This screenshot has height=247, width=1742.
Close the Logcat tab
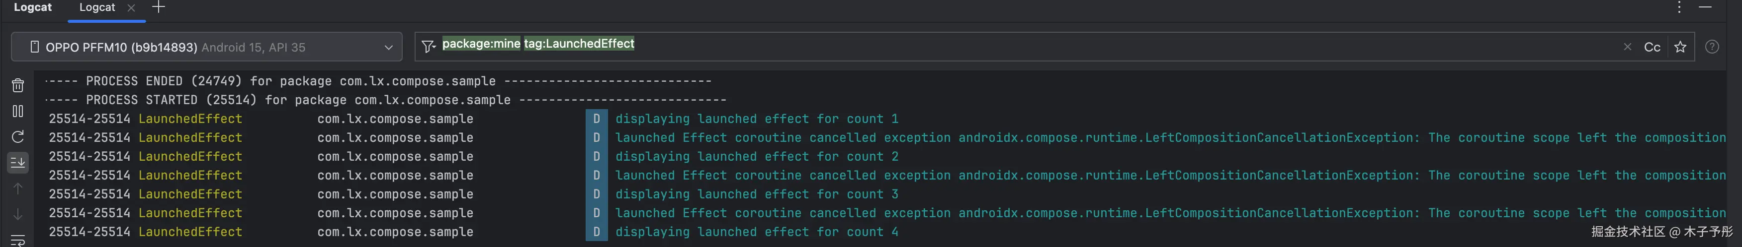(131, 7)
